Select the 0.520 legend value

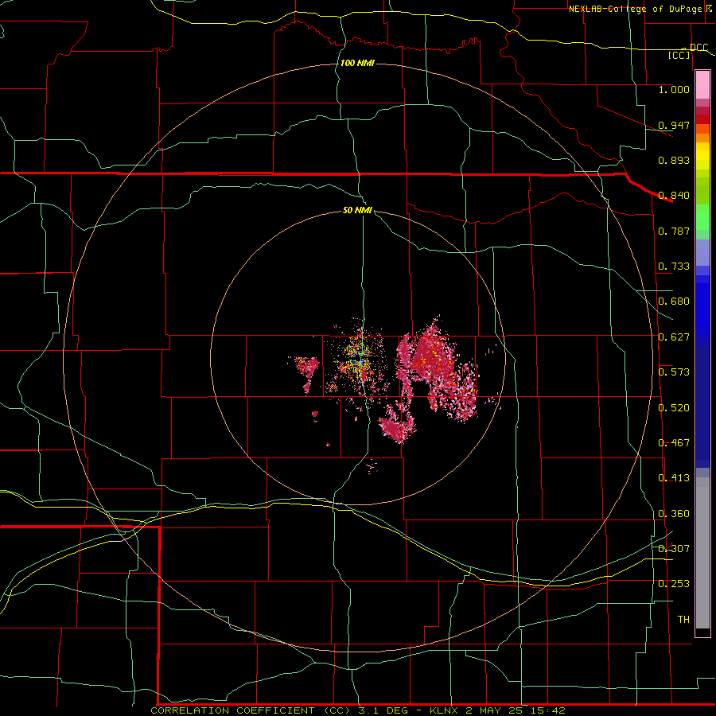pyautogui.click(x=674, y=408)
